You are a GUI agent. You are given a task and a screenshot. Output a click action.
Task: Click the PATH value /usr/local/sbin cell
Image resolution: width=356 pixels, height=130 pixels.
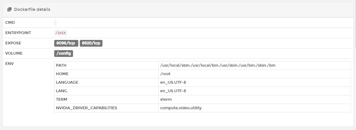click(x=218, y=65)
